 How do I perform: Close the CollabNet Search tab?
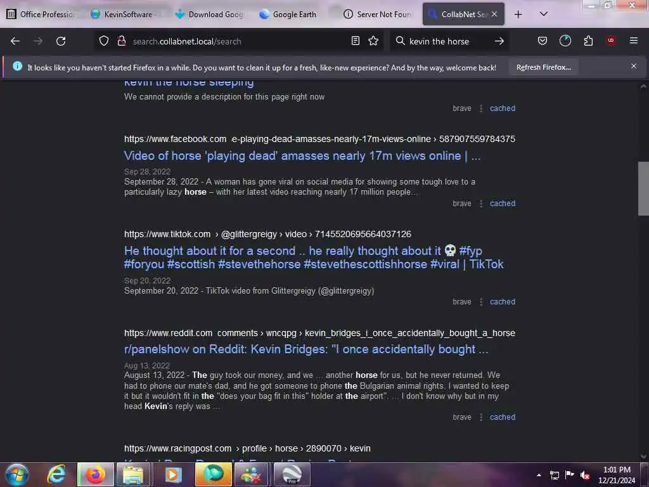pyautogui.click(x=494, y=14)
